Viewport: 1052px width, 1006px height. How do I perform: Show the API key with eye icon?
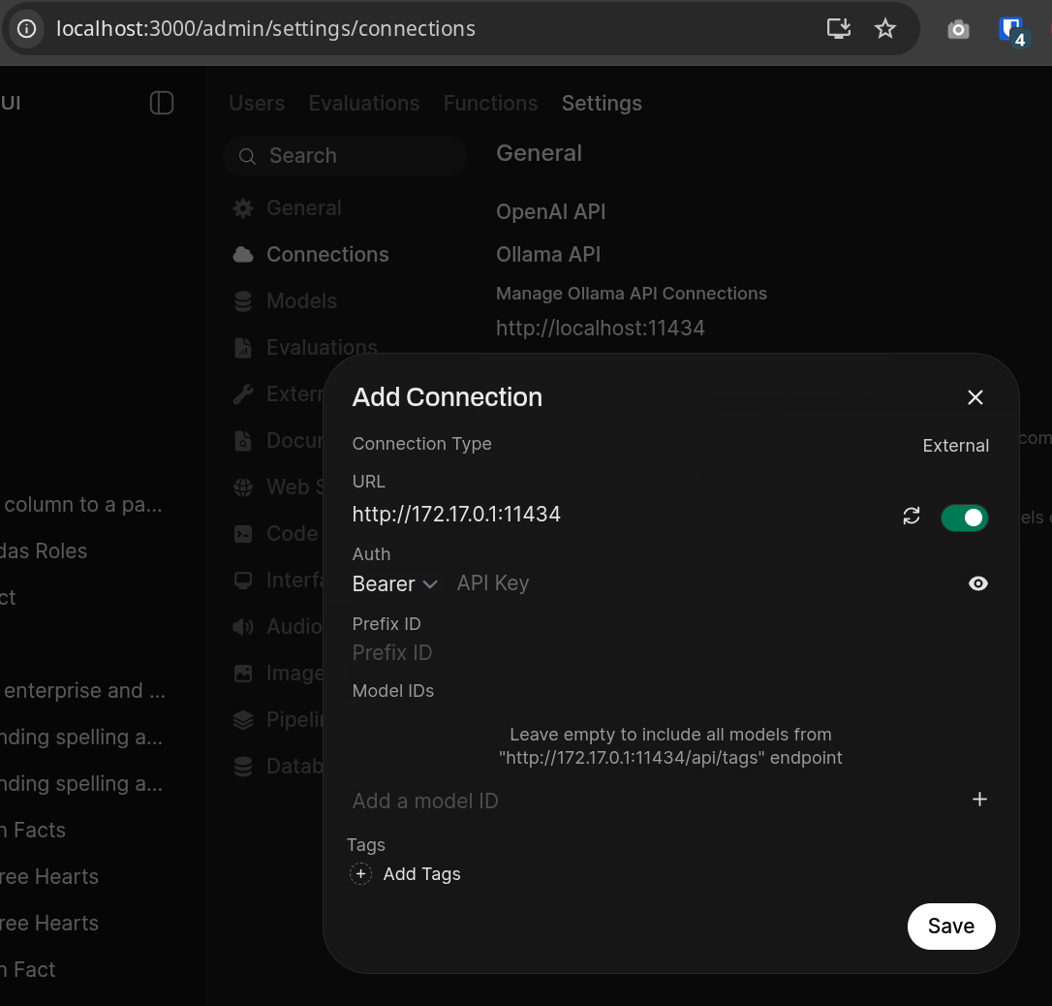[978, 583]
